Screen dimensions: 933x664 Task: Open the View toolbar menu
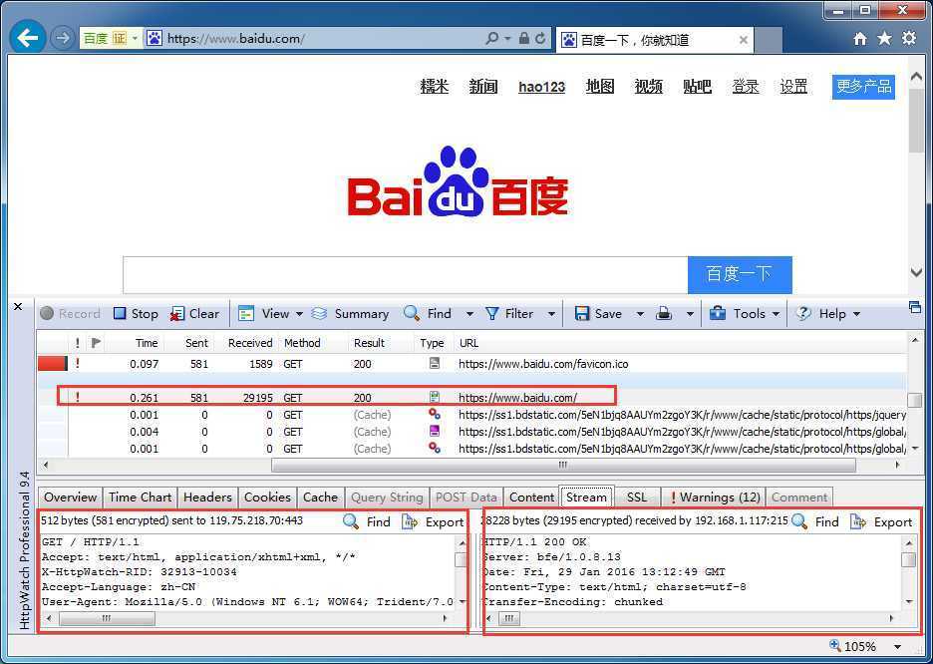pos(271,313)
